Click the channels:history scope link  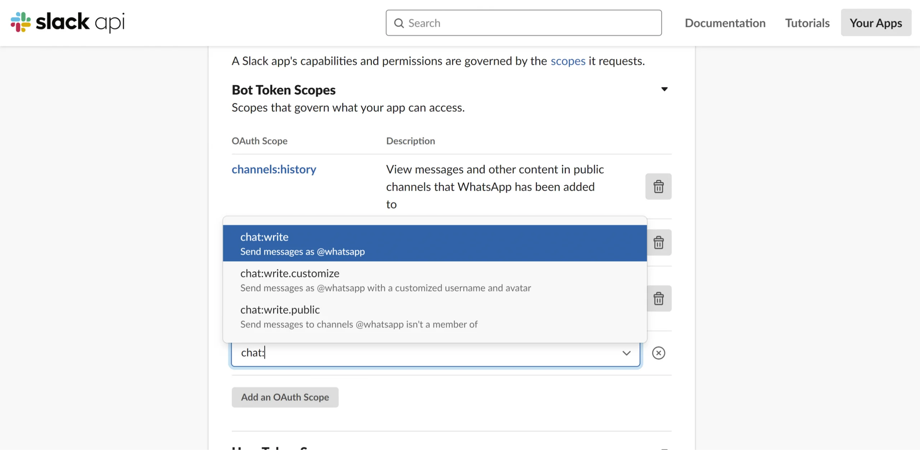[273, 169]
